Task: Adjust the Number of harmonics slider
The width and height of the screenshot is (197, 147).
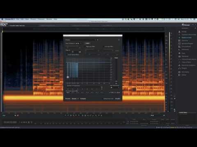Action: (102, 87)
